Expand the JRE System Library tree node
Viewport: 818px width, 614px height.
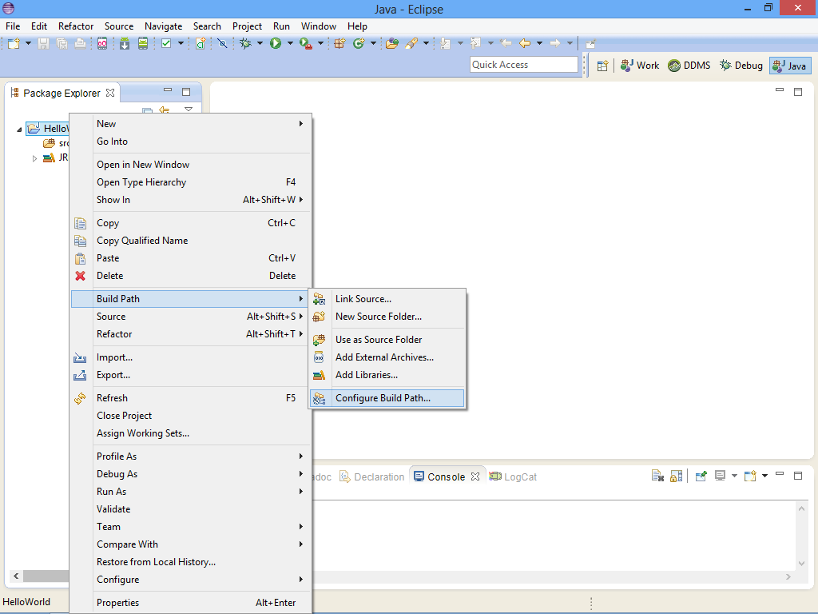[x=35, y=157]
